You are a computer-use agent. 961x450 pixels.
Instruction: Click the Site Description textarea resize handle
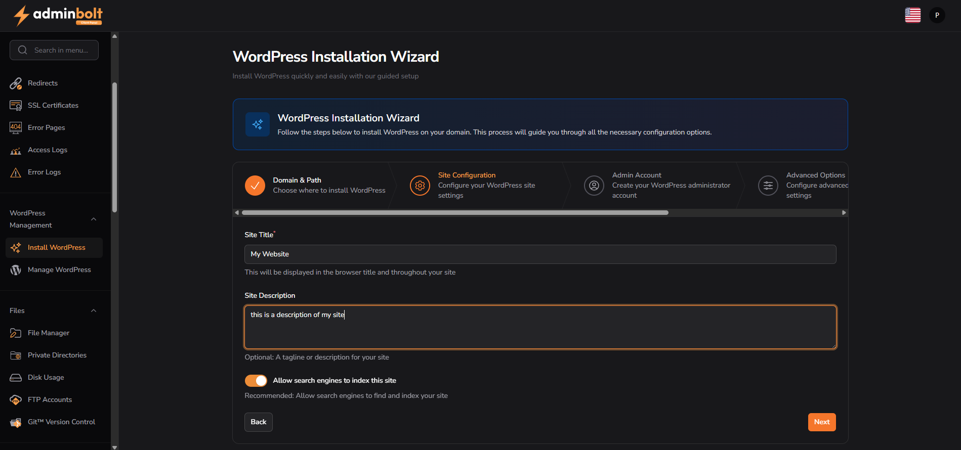(x=833, y=346)
